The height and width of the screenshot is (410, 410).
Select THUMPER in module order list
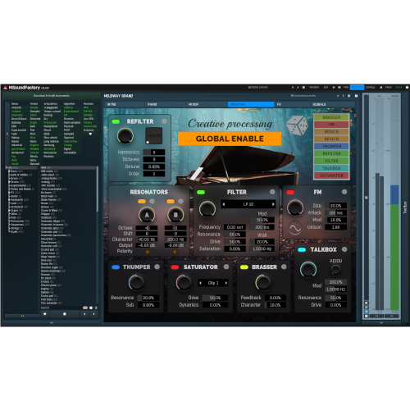click(x=331, y=146)
